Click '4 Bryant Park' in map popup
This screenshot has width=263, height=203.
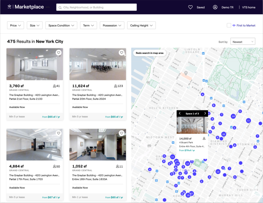(186, 142)
